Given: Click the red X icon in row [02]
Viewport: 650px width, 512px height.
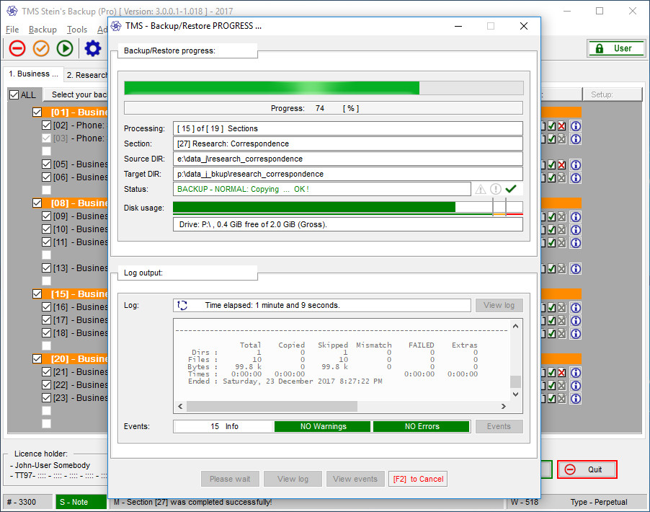Looking at the screenshot, I should [x=561, y=126].
